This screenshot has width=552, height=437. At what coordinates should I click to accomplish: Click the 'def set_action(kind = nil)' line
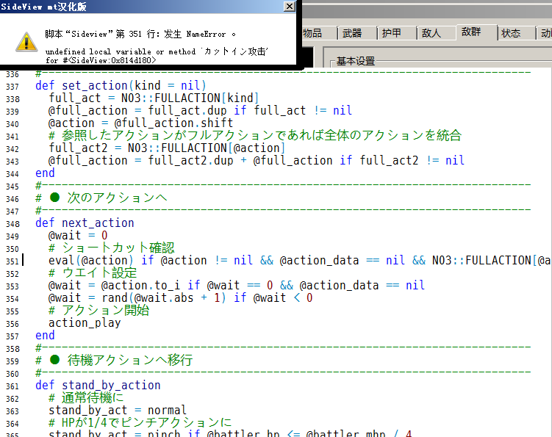(121, 85)
